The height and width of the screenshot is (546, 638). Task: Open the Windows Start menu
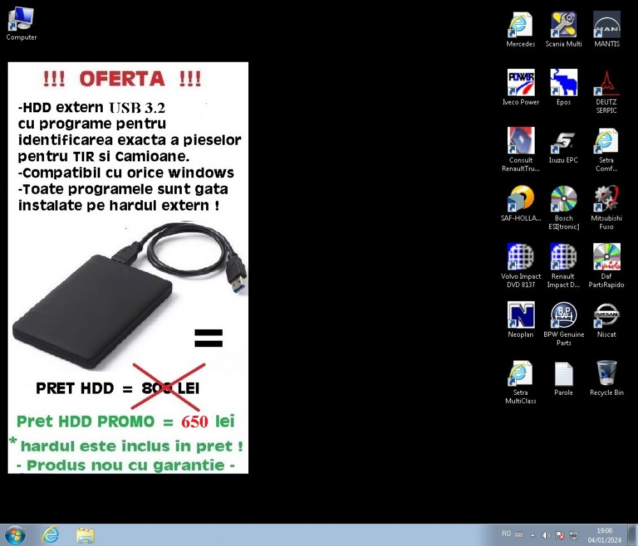[x=15, y=535]
